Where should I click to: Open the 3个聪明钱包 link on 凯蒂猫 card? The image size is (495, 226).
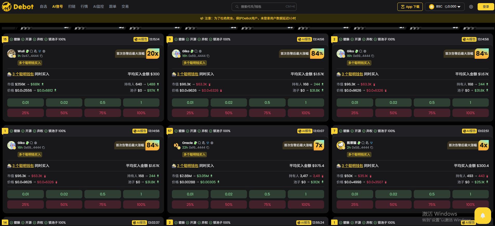[x=352, y=166]
